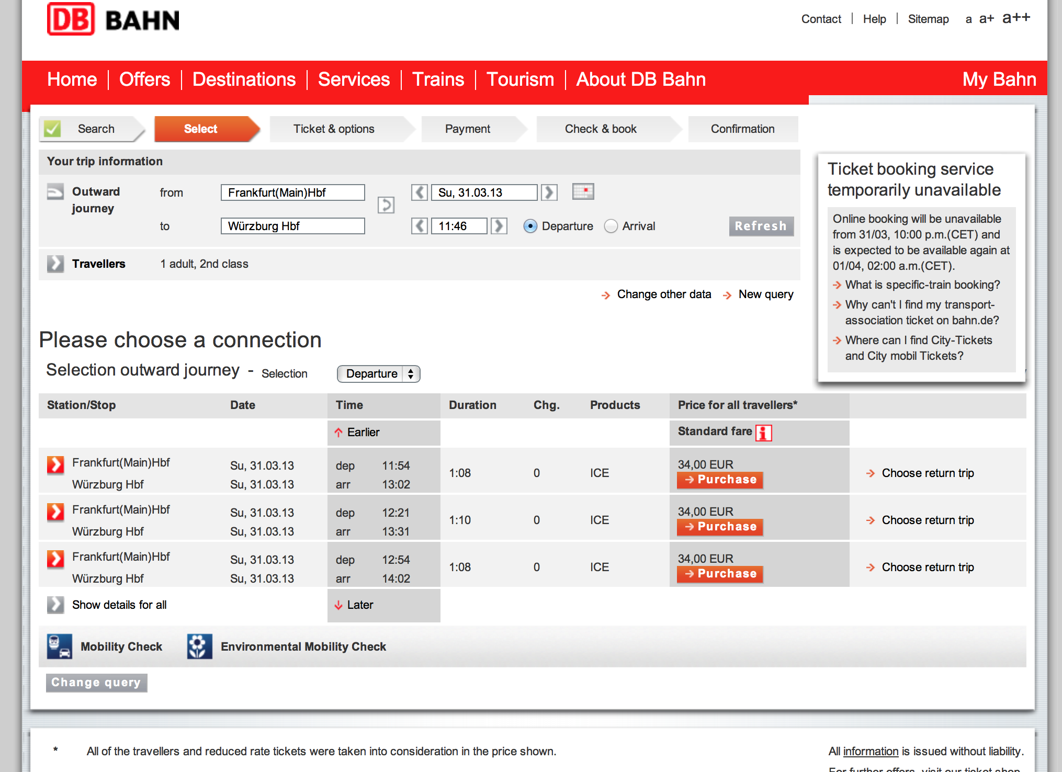Collapse the Outward journey section icon
The image size is (1062, 772).
(55, 191)
